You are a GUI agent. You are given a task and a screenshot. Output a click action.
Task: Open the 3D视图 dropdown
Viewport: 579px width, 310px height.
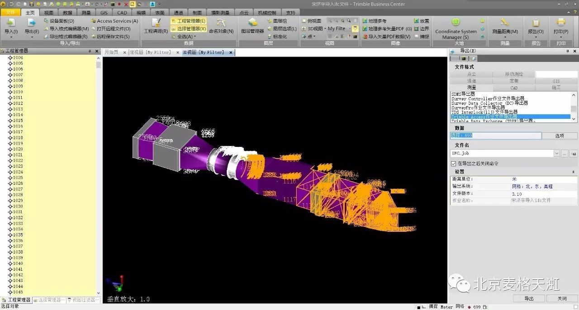coord(325,28)
